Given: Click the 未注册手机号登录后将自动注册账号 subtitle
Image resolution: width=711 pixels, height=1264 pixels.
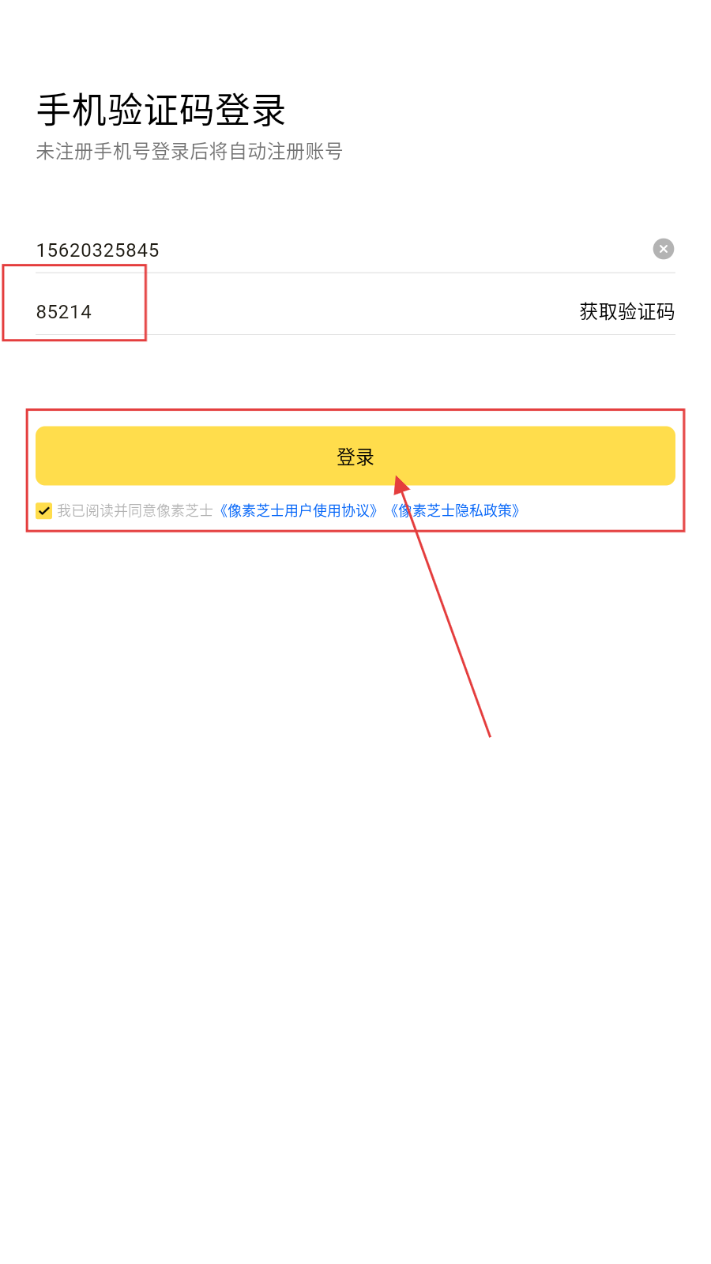Looking at the screenshot, I should (190, 152).
